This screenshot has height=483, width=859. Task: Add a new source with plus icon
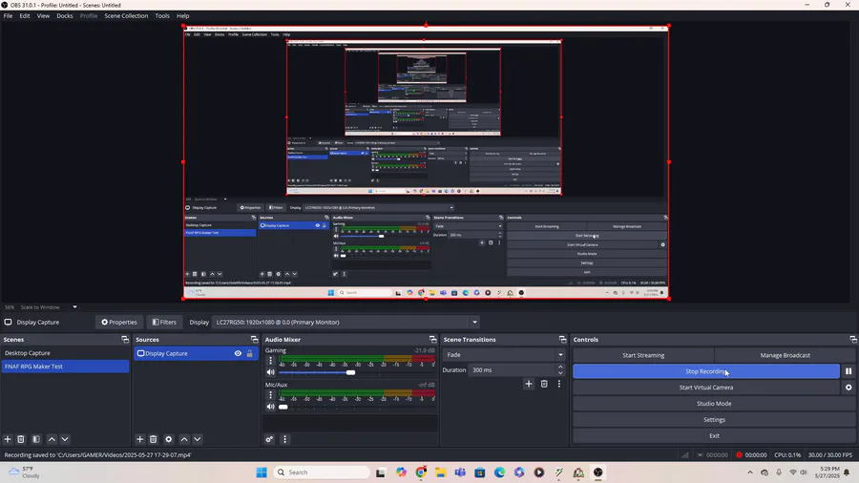pos(139,439)
